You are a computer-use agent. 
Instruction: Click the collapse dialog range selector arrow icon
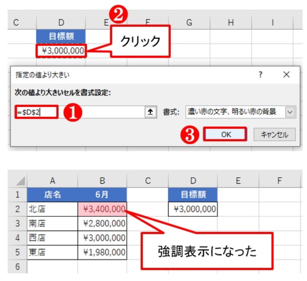pyautogui.click(x=151, y=112)
